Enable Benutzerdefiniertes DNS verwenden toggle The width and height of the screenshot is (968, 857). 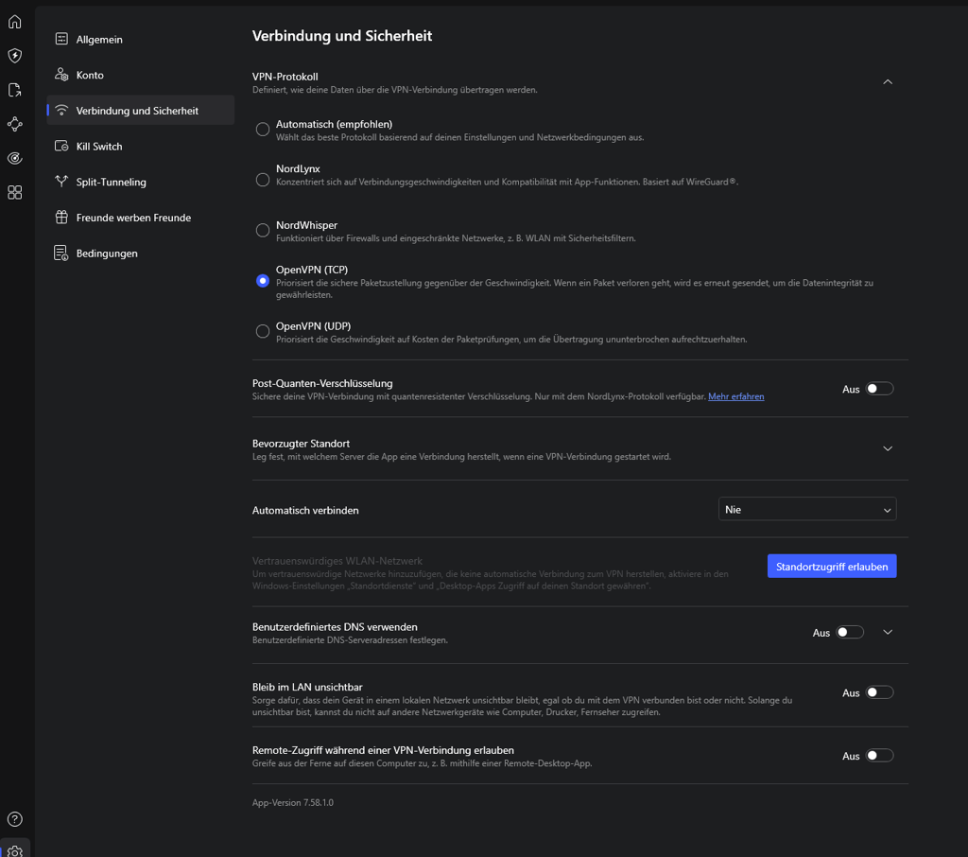coord(850,632)
